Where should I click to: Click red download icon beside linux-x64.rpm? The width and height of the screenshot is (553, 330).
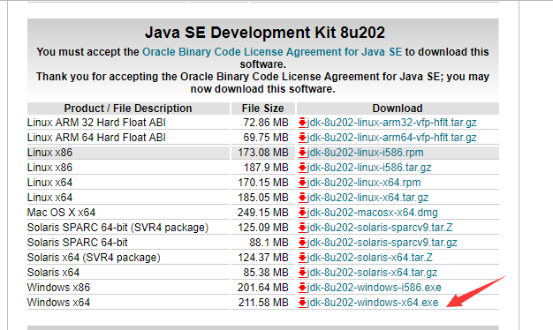coord(302,183)
